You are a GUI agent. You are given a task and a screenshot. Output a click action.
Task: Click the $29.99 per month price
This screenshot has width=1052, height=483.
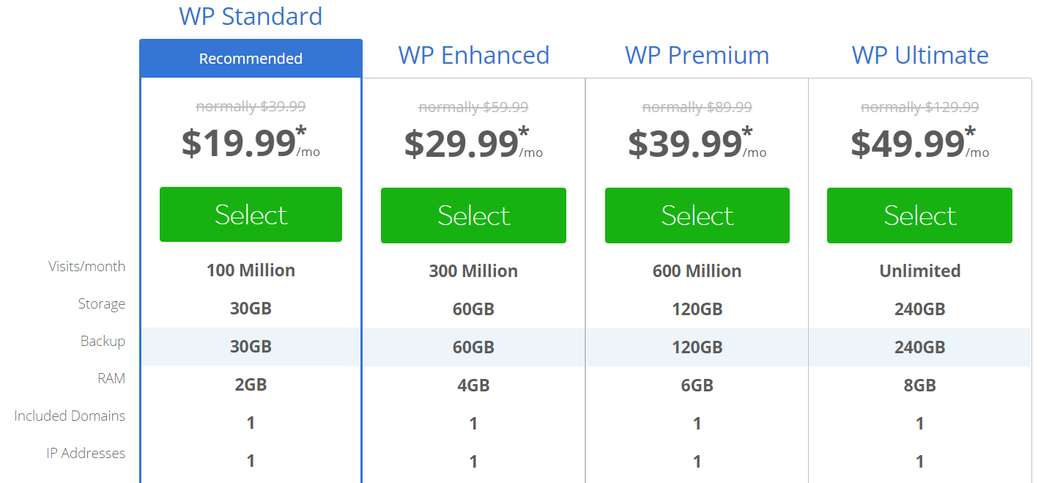point(473,143)
